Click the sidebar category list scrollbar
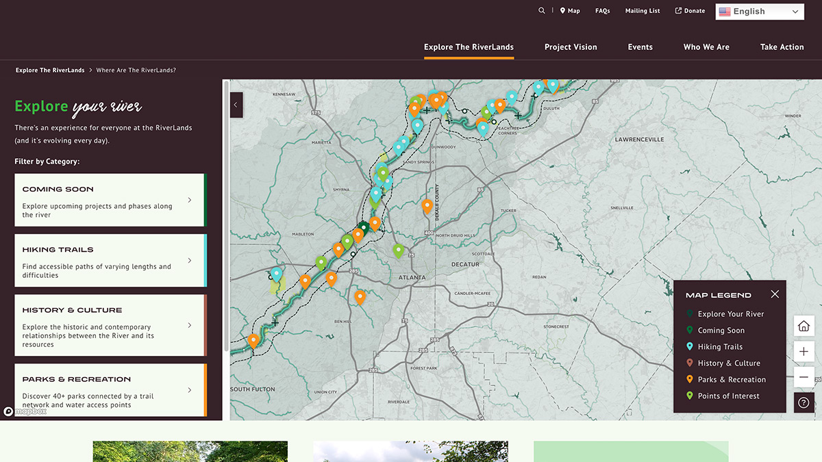The height and width of the screenshot is (462, 822). (x=225, y=216)
